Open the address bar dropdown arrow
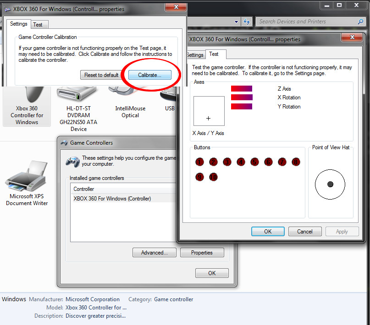This screenshot has width=370, height=325. tap(236, 22)
